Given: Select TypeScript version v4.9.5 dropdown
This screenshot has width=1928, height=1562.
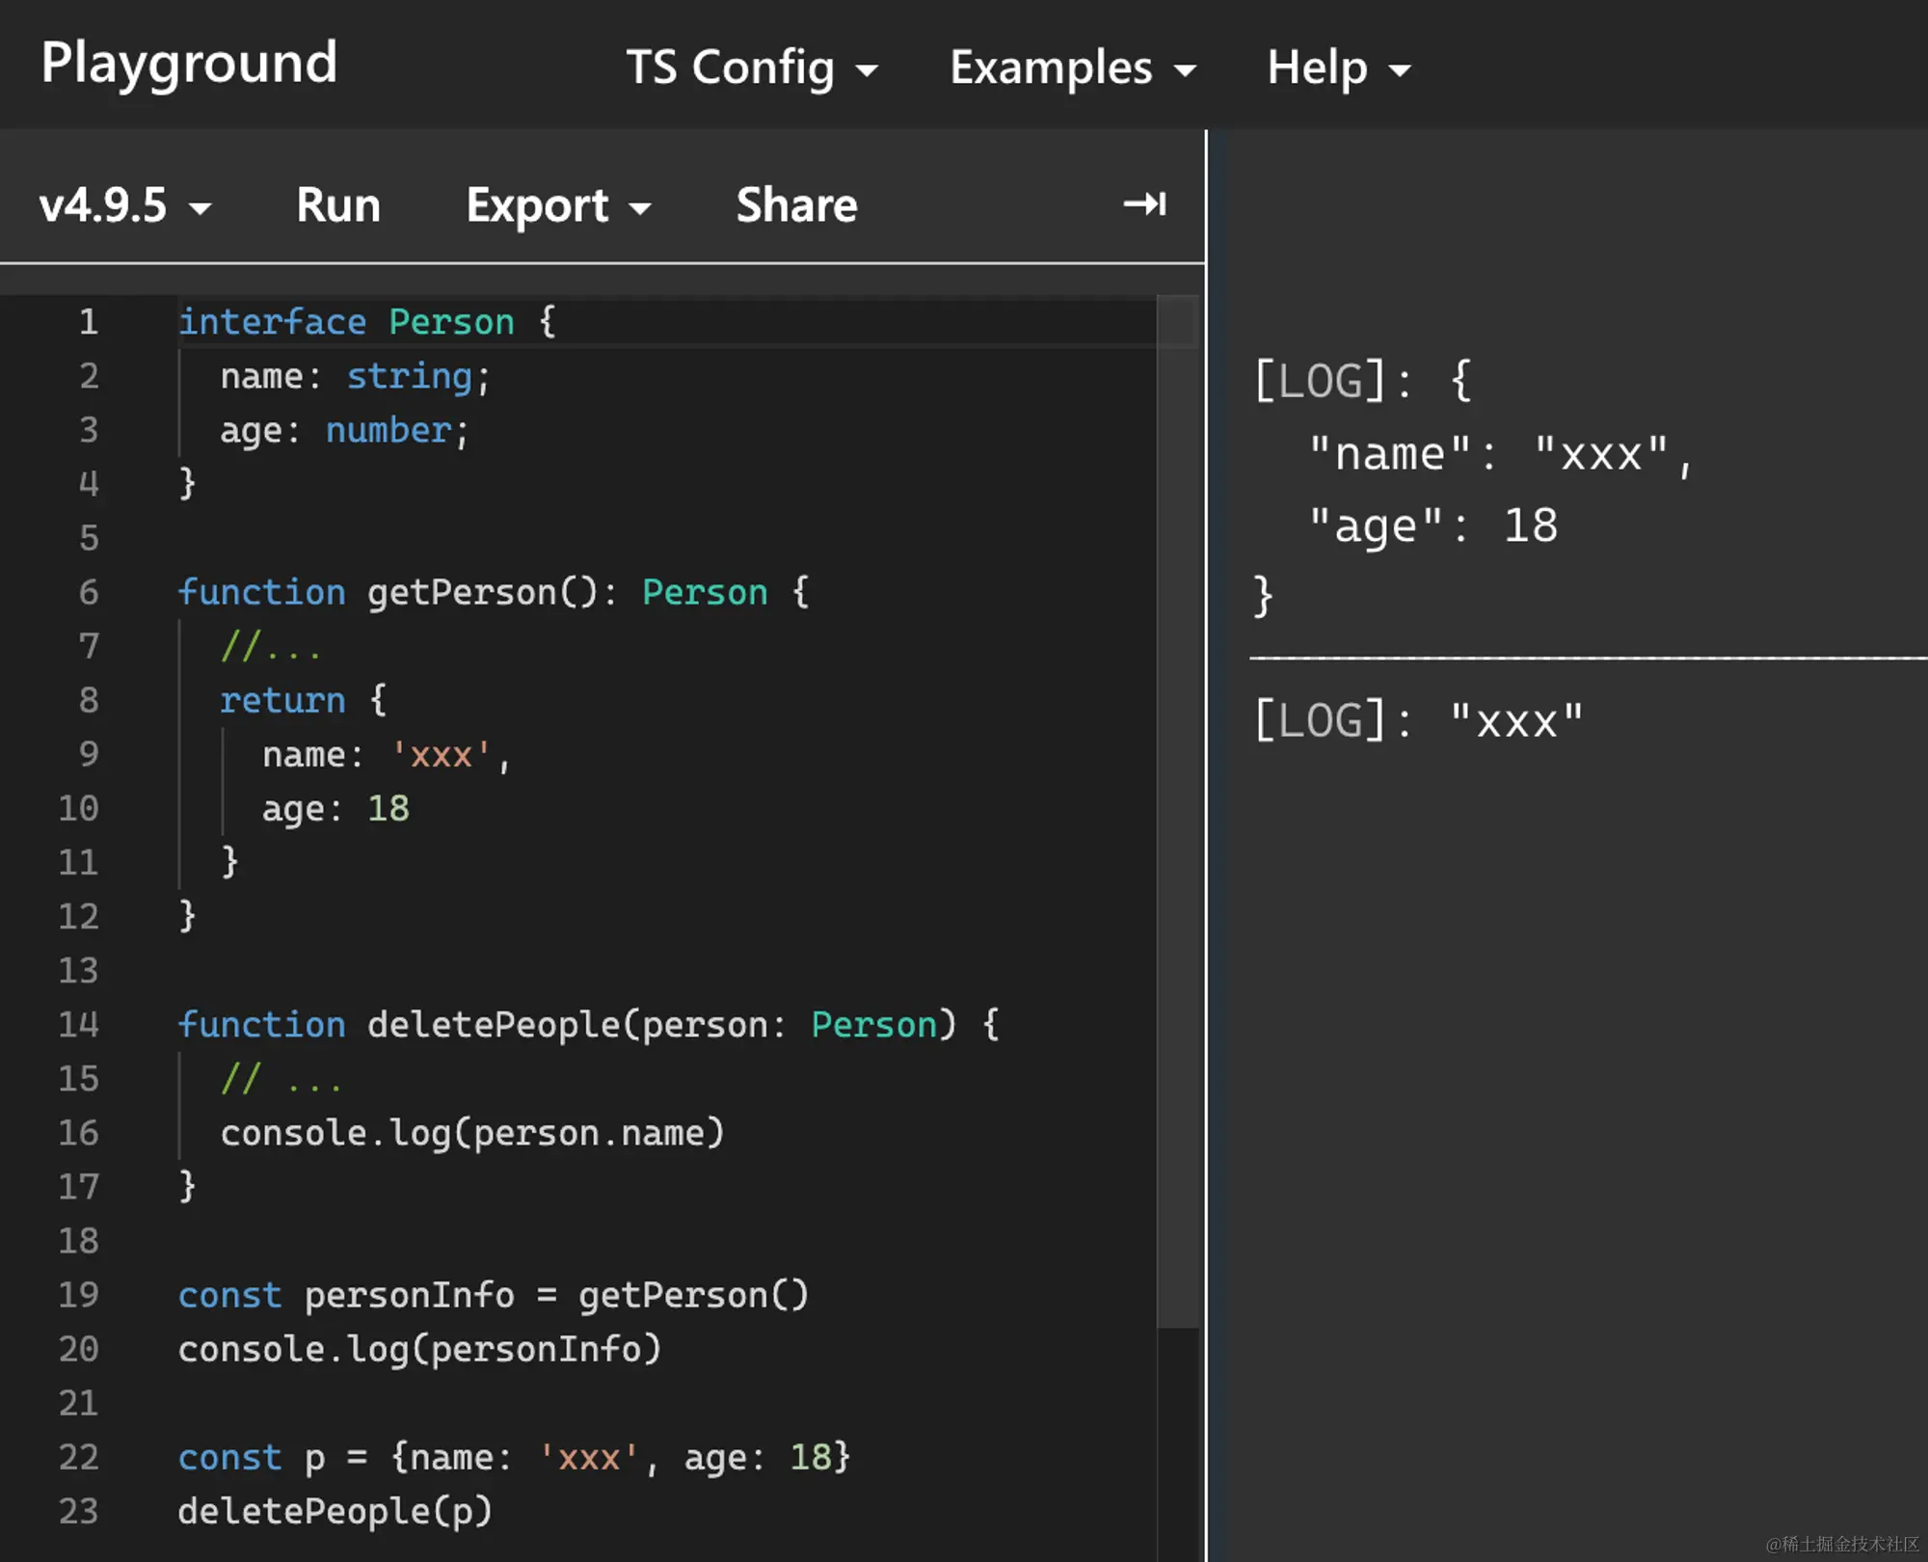Looking at the screenshot, I should click(124, 205).
